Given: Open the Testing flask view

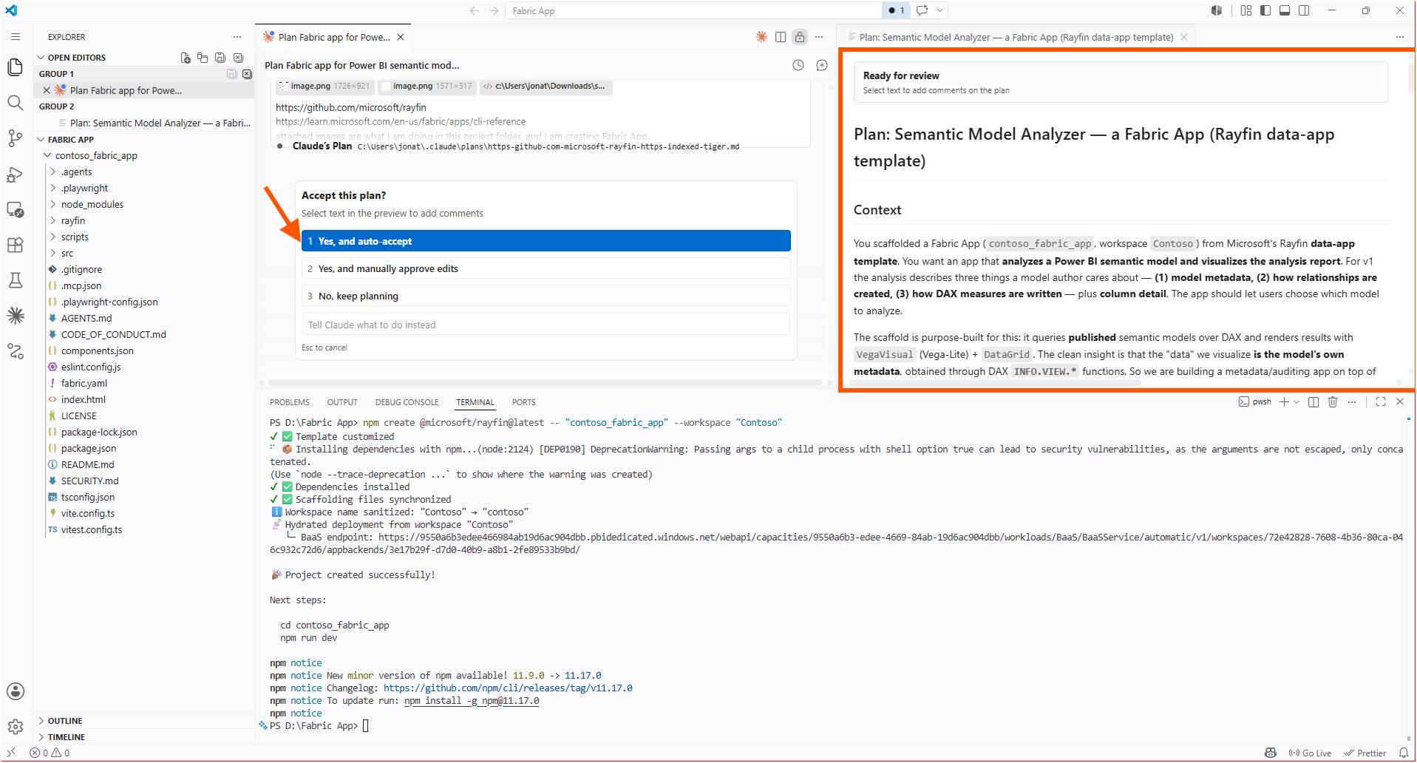Looking at the screenshot, I should pos(16,280).
